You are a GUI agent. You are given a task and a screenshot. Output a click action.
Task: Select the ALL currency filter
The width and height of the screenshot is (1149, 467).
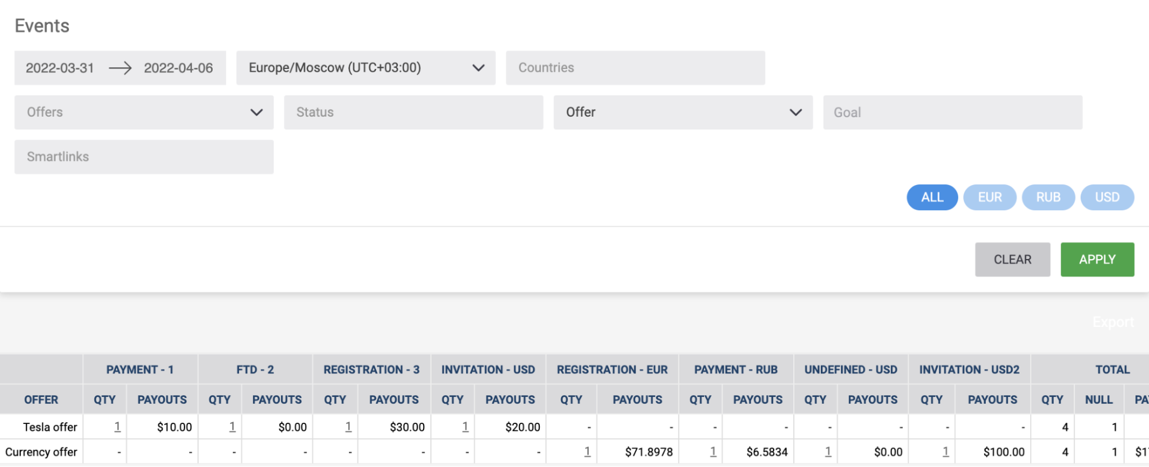point(932,198)
